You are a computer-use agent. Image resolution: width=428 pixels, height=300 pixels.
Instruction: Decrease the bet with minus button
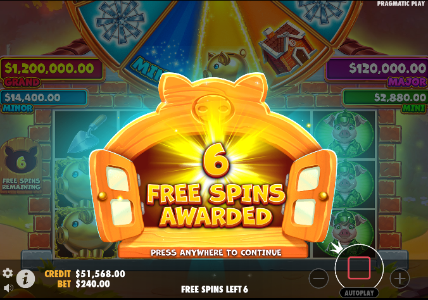click(x=318, y=278)
